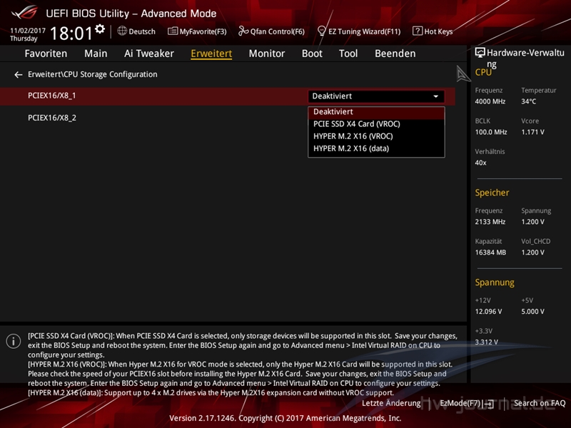This screenshot has height=428, width=571.
Task: Click the +3.3V value 3.312 V
Action: coord(486,342)
